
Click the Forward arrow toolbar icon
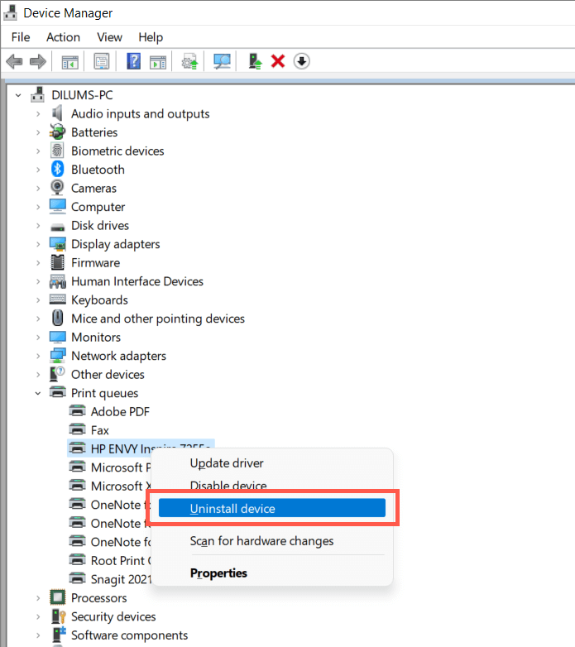(x=38, y=62)
